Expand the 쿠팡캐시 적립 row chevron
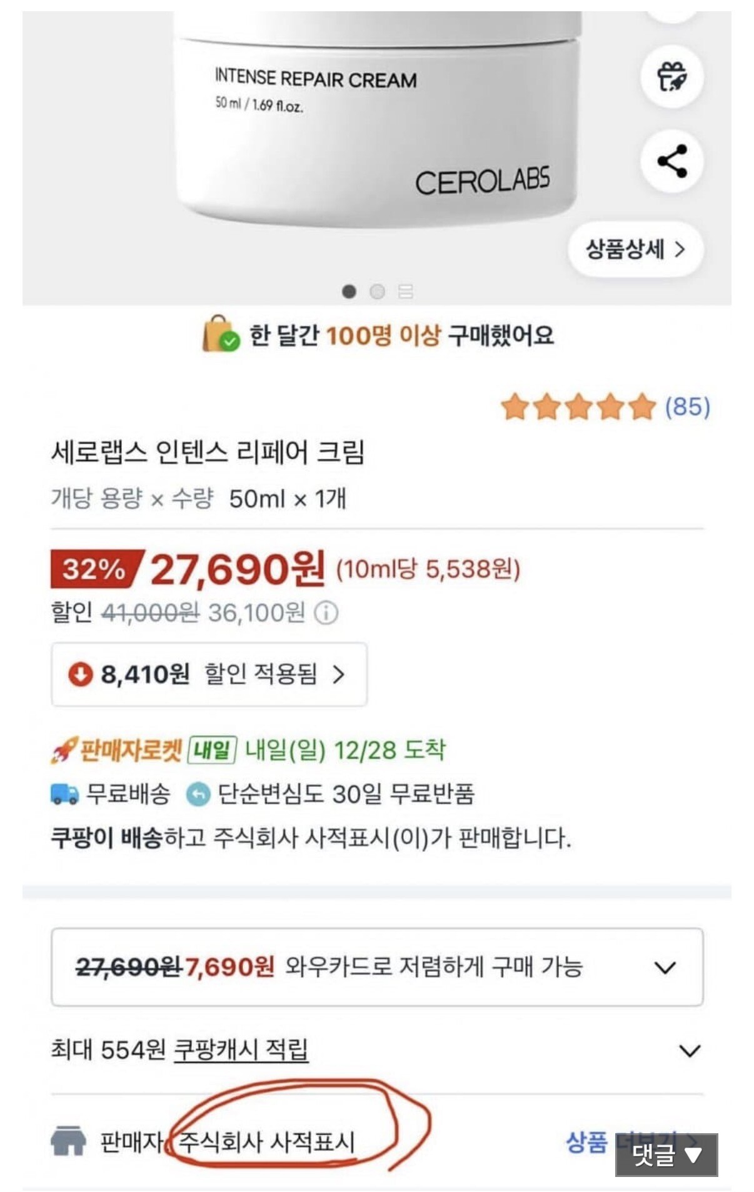 (x=689, y=1051)
